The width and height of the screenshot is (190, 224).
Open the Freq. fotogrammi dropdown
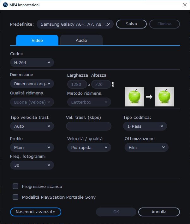coord(32,165)
